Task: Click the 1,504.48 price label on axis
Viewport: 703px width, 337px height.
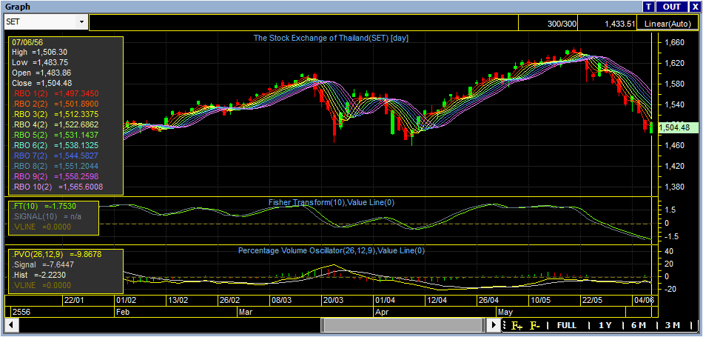Action: pos(677,128)
